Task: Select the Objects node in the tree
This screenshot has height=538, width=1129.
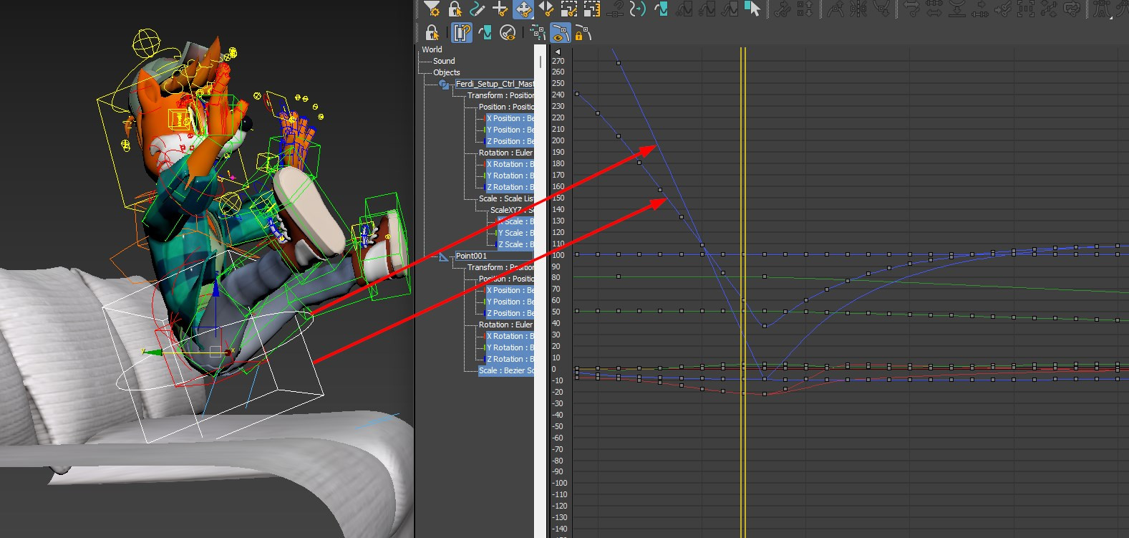Action: (447, 72)
